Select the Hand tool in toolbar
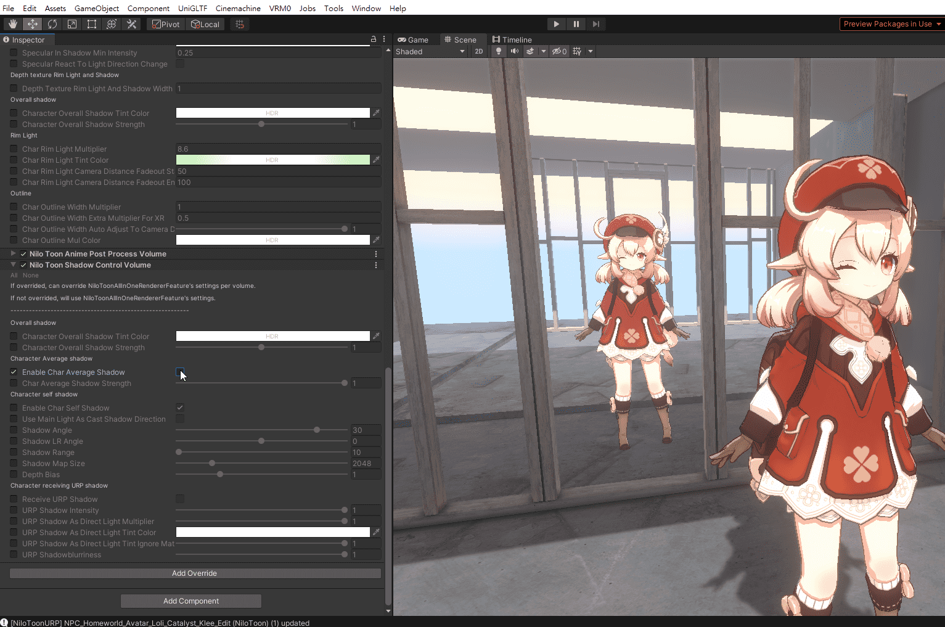 (x=13, y=24)
